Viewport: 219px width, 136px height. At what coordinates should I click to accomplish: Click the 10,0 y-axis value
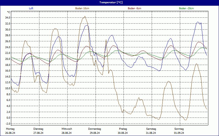8,88
